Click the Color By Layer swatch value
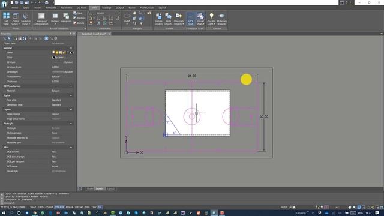This screenshot has width=384, height=216. (58, 58)
